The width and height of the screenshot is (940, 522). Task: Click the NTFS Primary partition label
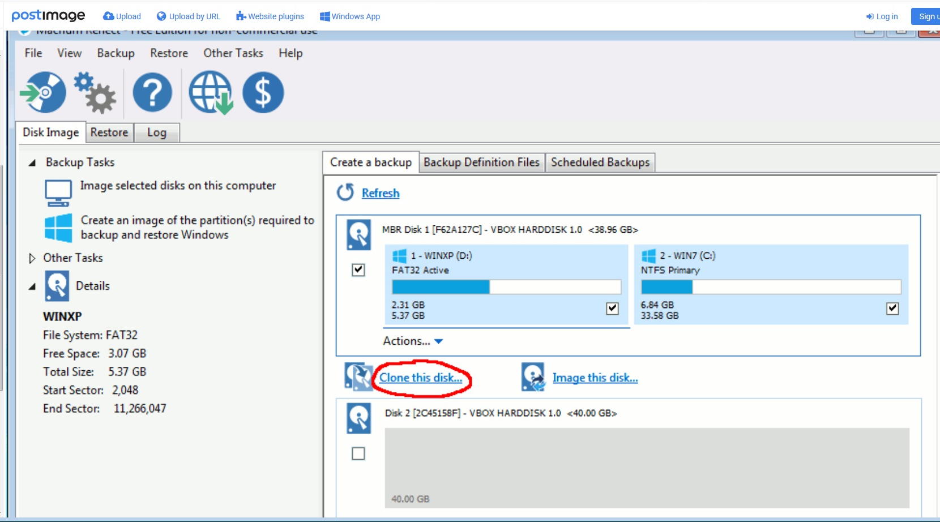670,270
